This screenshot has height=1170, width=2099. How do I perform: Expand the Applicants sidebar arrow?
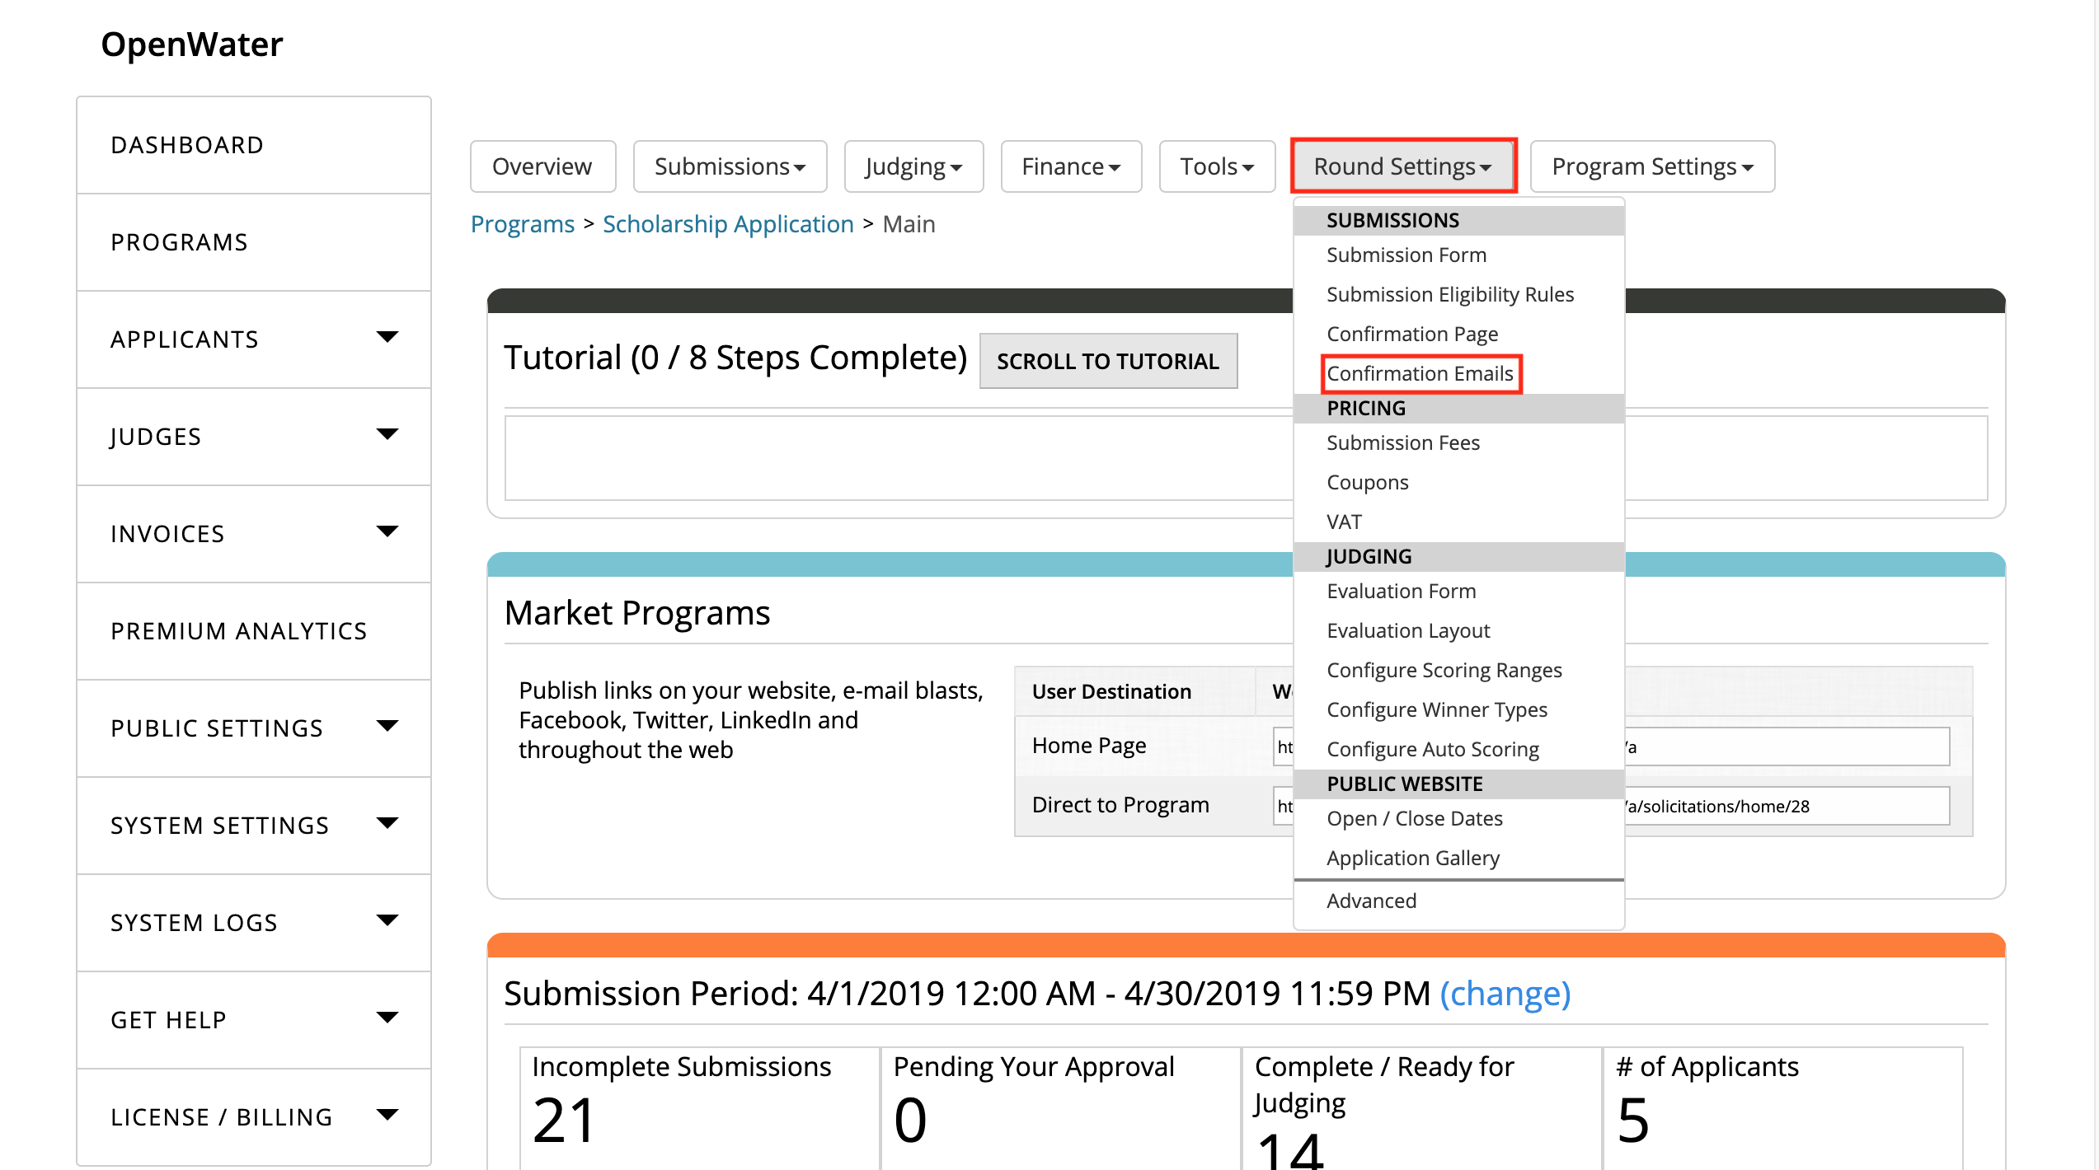387,337
